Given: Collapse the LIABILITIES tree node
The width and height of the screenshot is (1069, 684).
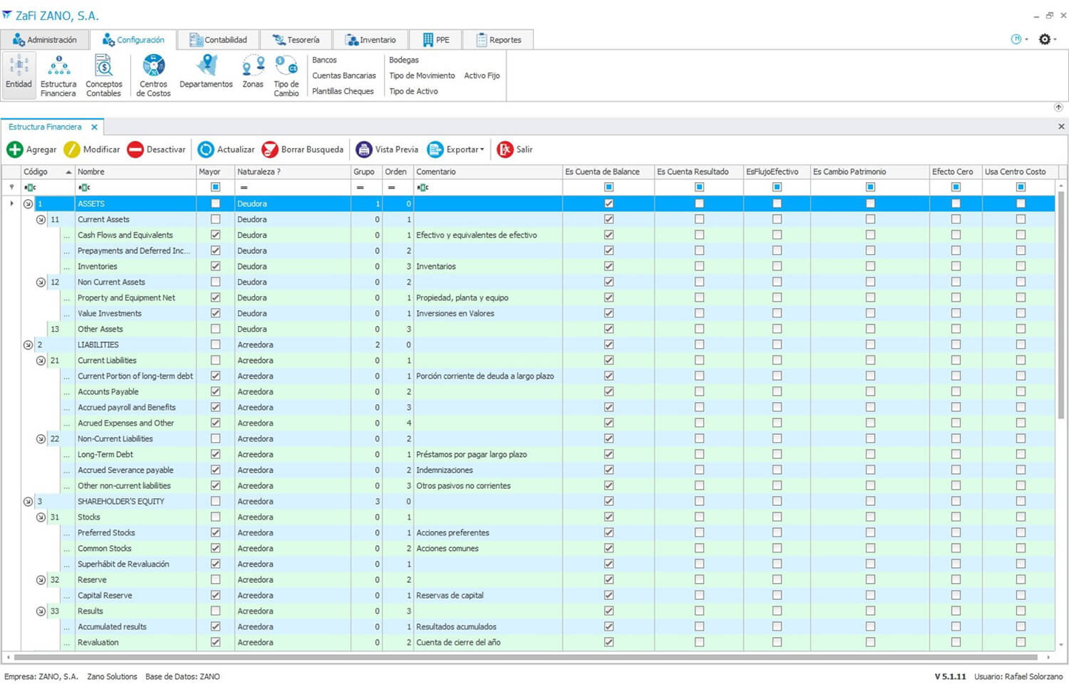Looking at the screenshot, I should click(28, 344).
